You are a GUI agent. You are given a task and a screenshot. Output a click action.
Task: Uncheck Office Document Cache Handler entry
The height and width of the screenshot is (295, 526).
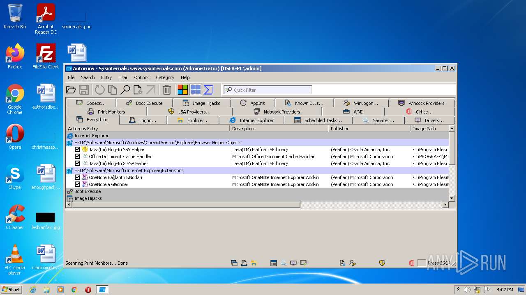click(77, 157)
